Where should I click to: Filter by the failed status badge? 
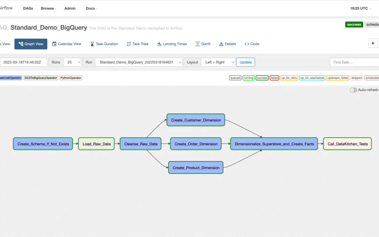click(x=274, y=78)
